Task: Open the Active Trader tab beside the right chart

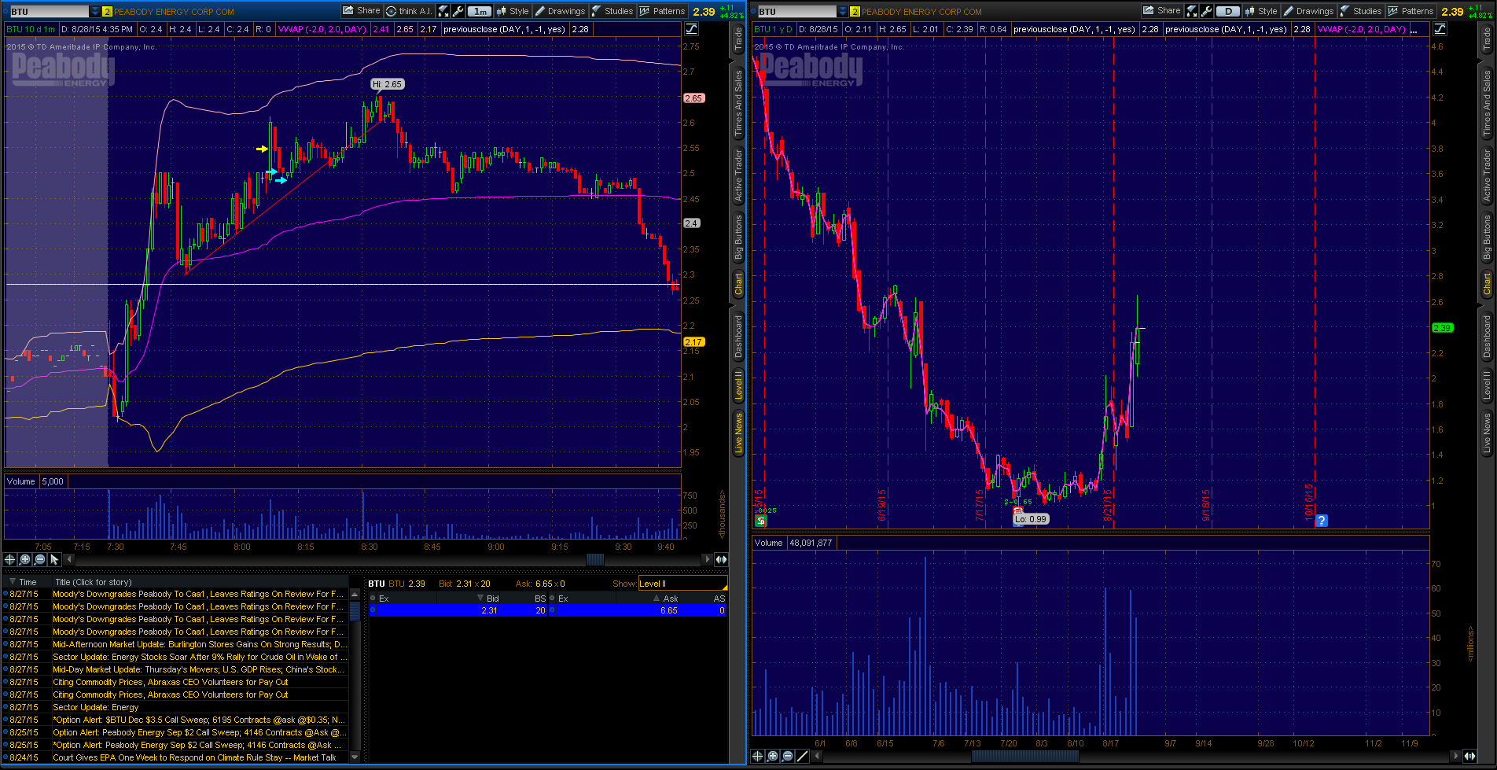Action: point(1487,175)
